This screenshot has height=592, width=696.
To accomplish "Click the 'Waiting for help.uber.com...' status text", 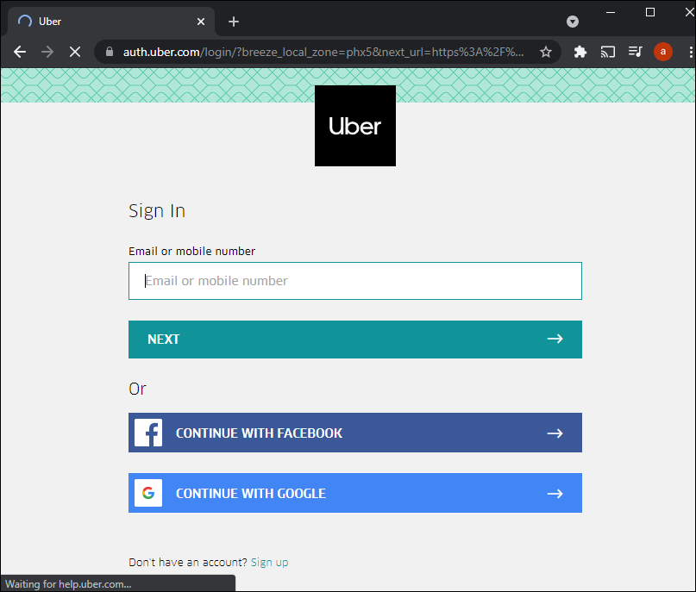I will 68,584.
